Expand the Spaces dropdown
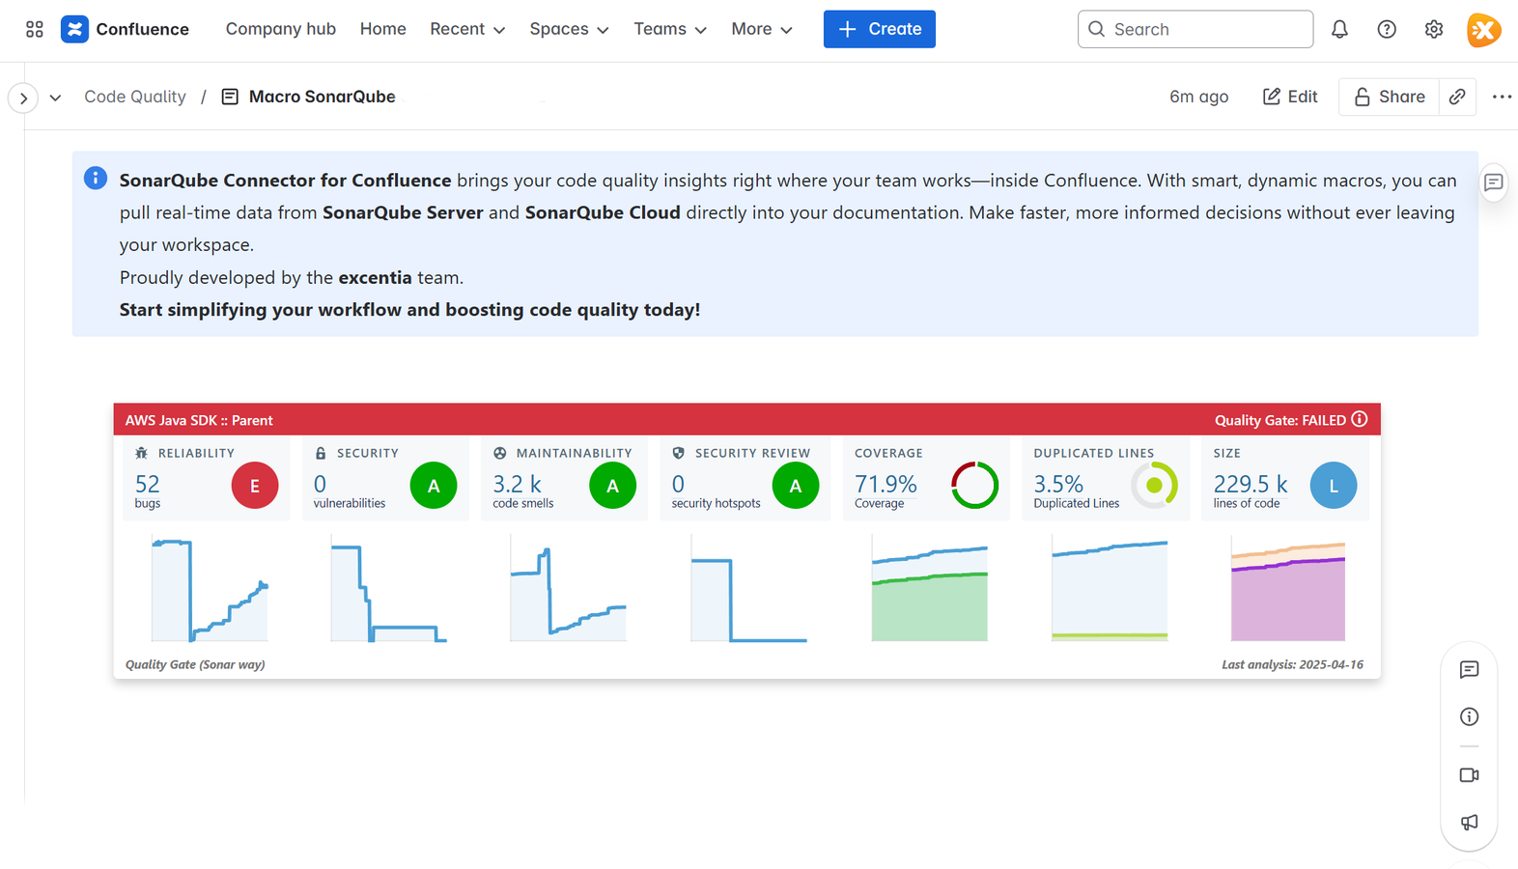Screen dimensions: 1518x869 [569, 29]
